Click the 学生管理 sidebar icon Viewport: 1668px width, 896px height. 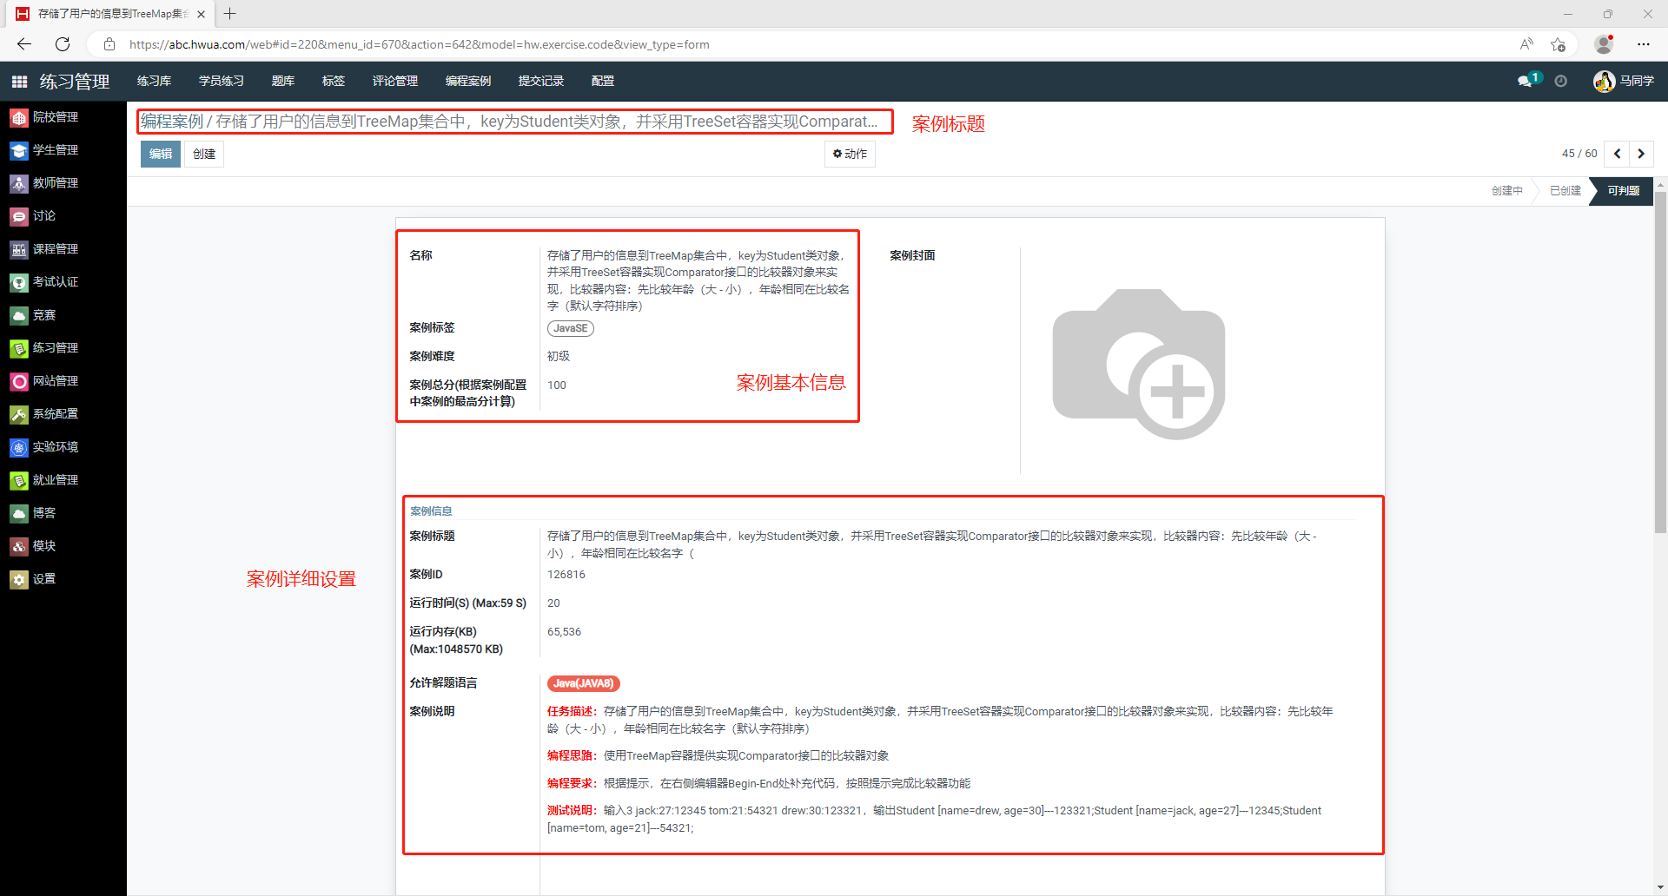(19, 150)
